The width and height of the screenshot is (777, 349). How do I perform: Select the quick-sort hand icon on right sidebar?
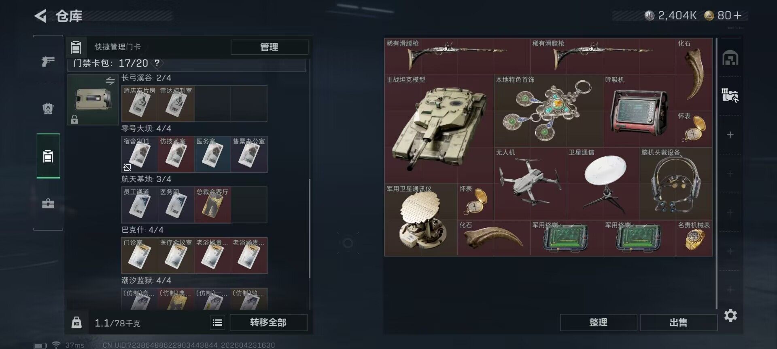click(x=730, y=95)
